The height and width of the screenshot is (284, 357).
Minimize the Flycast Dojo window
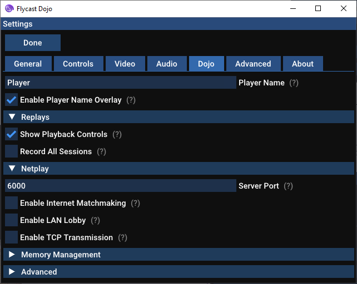tap(293, 9)
